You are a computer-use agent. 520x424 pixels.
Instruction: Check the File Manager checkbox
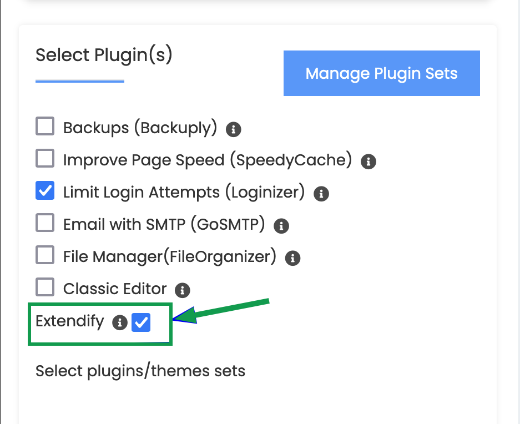(45, 255)
